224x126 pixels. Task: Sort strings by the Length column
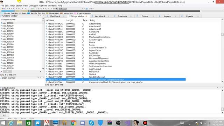click(70, 20)
